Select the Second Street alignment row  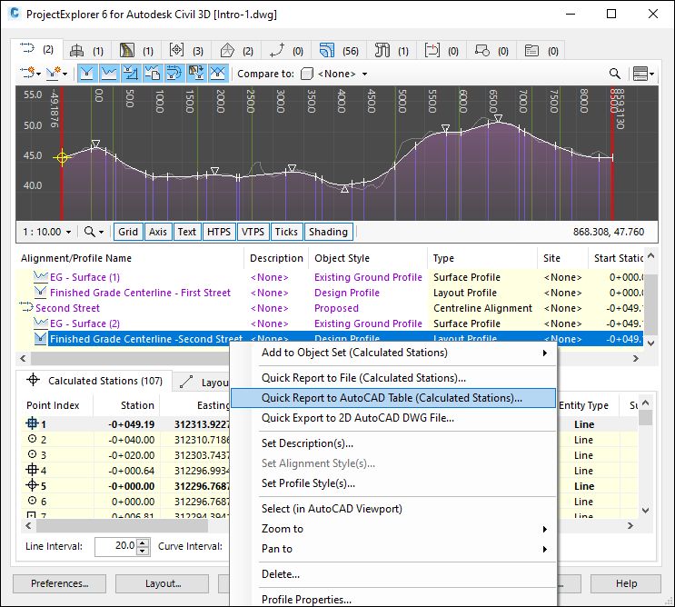[x=329, y=308]
